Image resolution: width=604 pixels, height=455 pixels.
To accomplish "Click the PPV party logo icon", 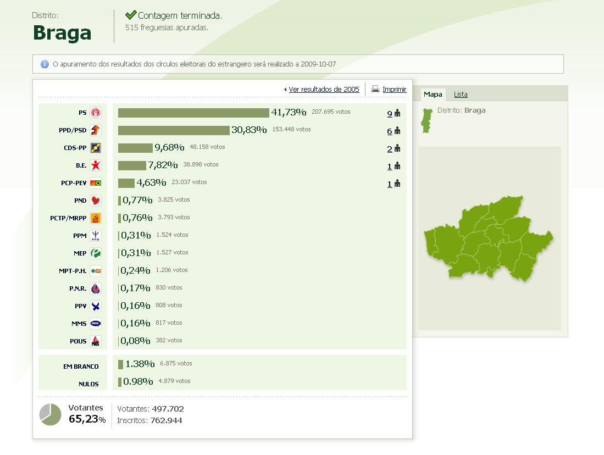I will (x=96, y=306).
